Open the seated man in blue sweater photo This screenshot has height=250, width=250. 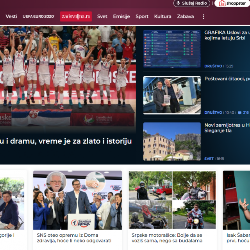click(x=12, y=203)
